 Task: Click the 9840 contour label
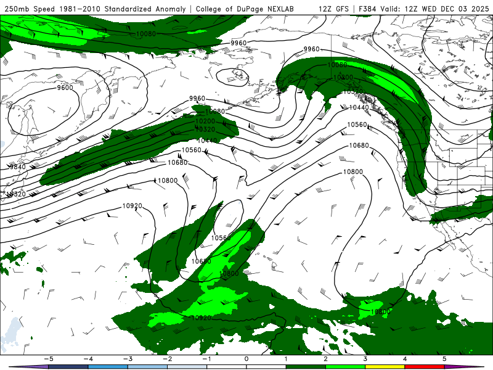coord(18,166)
